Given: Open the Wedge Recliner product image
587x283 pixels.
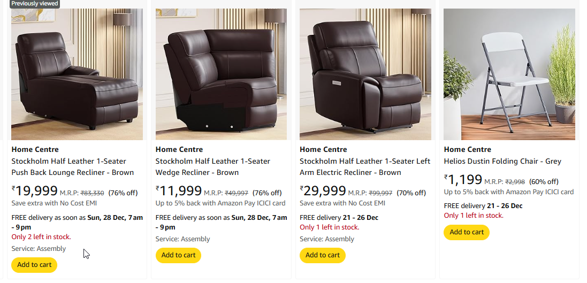Looking at the screenshot, I should pos(221,75).
